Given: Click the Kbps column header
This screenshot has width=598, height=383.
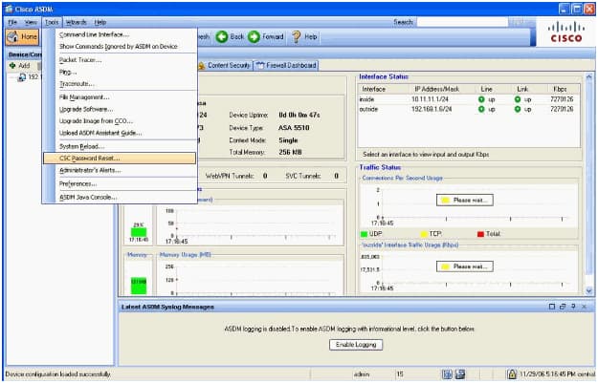Looking at the screenshot, I should coord(560,89).
